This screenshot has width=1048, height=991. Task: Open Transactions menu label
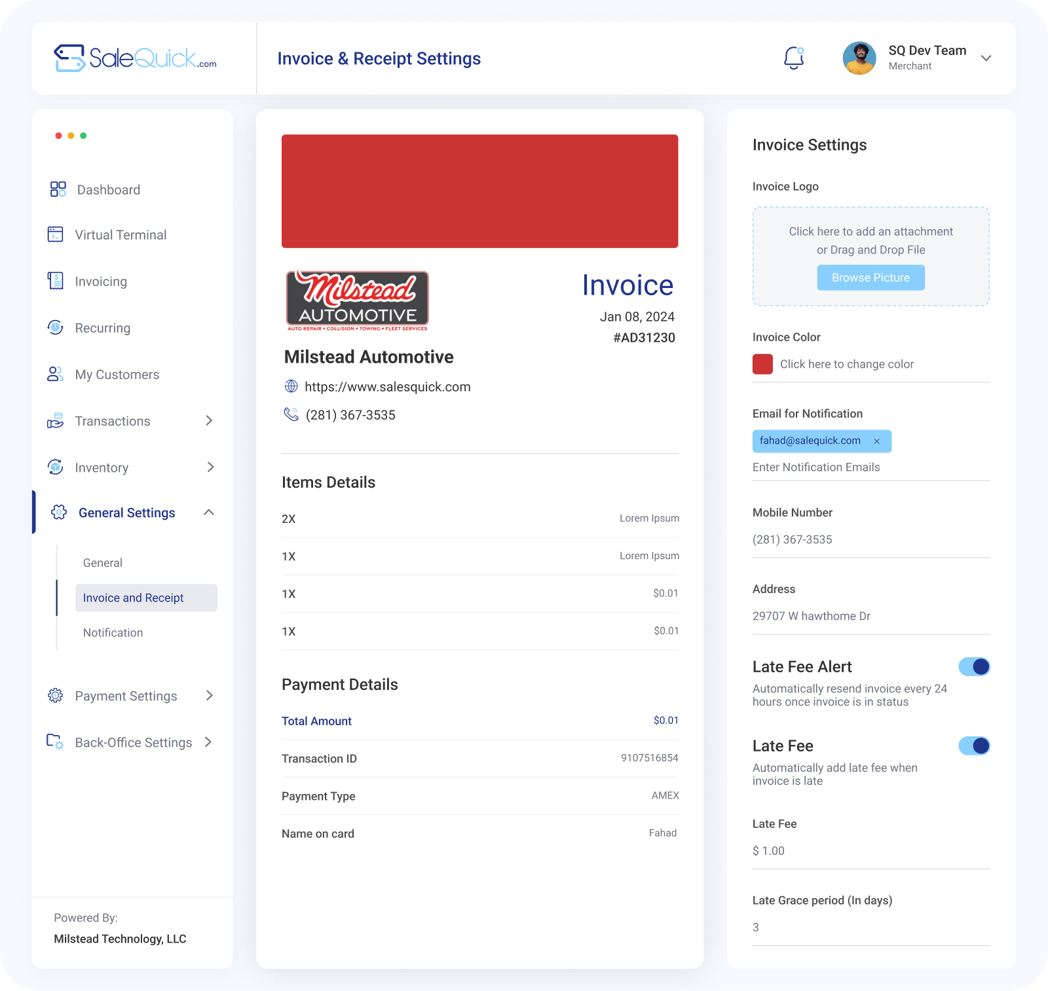point(113,421)
